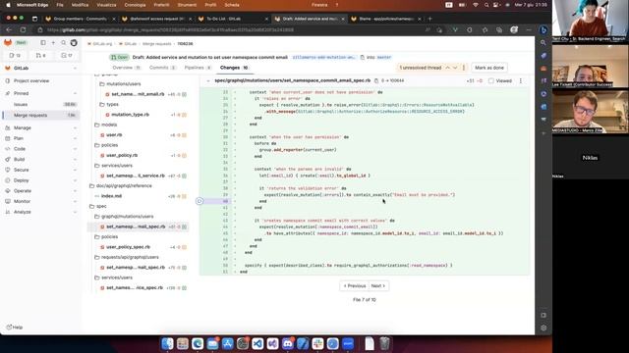
Task: Click the Bing Copilot sidebar icon
Action: pyautogui.click(x=543, y=30)
